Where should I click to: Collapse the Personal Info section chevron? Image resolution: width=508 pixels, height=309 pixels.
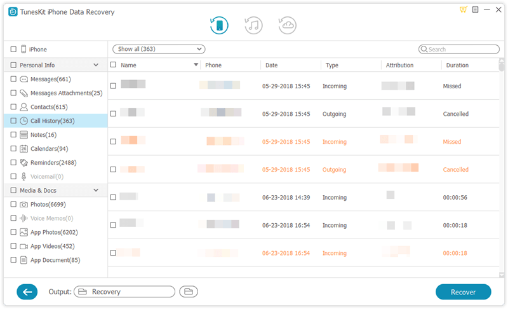[x=96, y=65]
